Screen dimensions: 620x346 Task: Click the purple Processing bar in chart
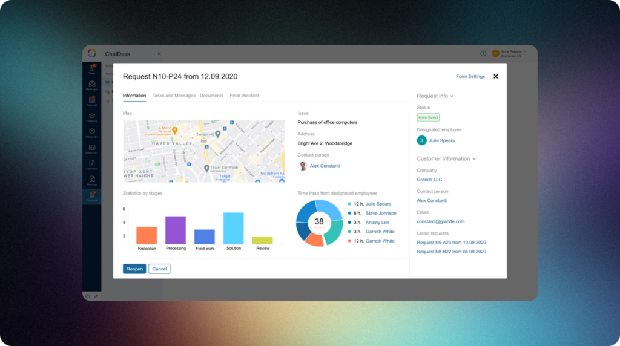click(x=176, y=230)
